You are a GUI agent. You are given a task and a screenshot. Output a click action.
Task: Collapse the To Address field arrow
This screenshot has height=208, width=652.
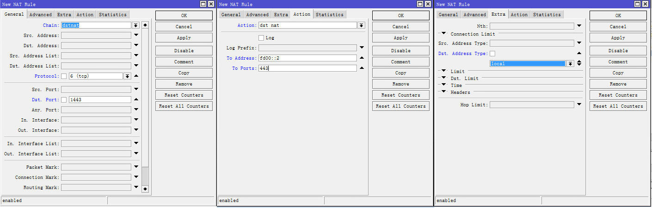[362, 58]
